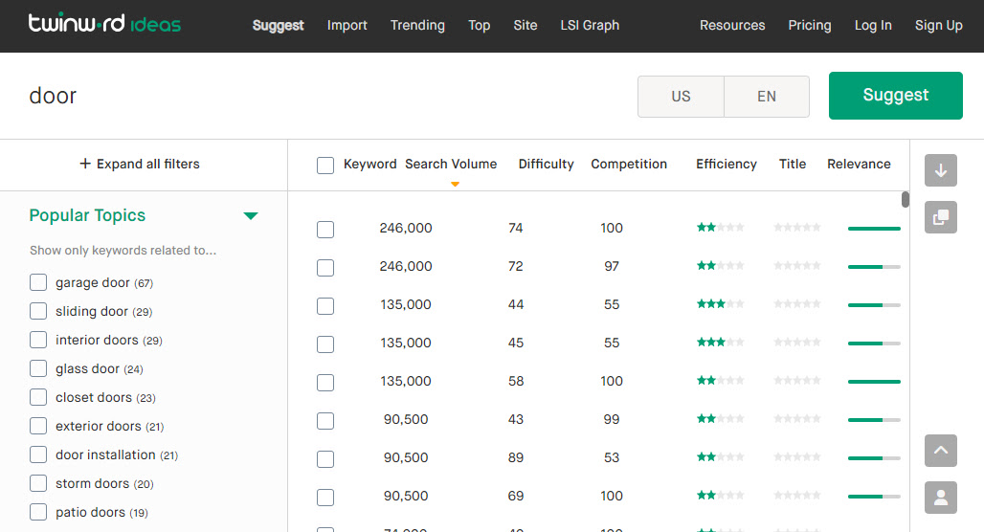
Task: Click relevance bar in the 135,000 difficulty 58 row
Action: coord(874,382)
